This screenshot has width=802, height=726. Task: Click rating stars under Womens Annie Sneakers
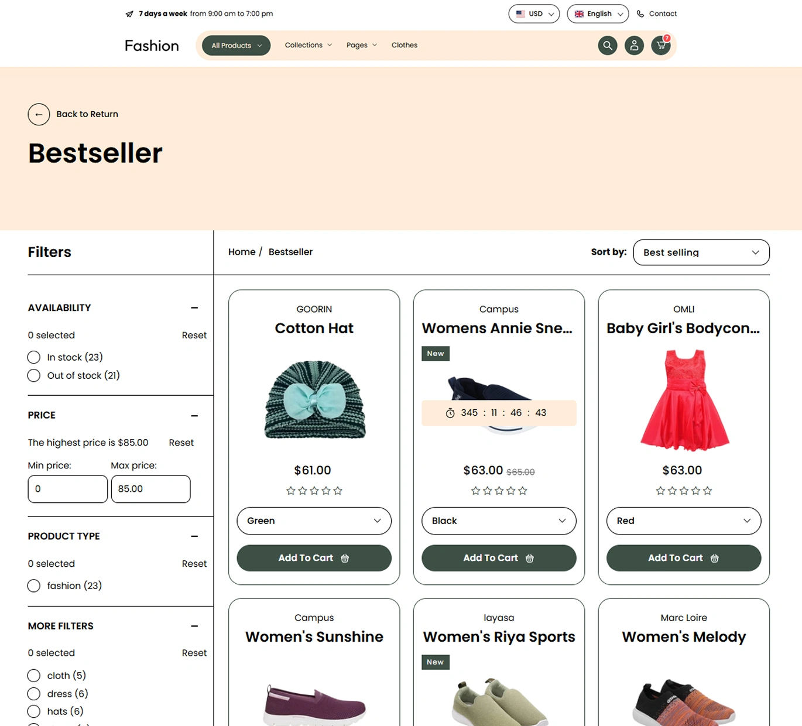click(499, 491)
